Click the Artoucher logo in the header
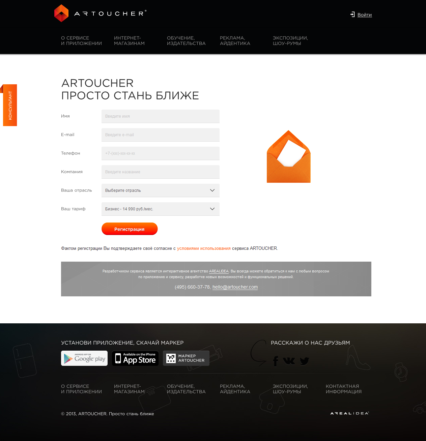Image resolution: width=426 pixels, height=441 pixels. (x=100, y=13)
